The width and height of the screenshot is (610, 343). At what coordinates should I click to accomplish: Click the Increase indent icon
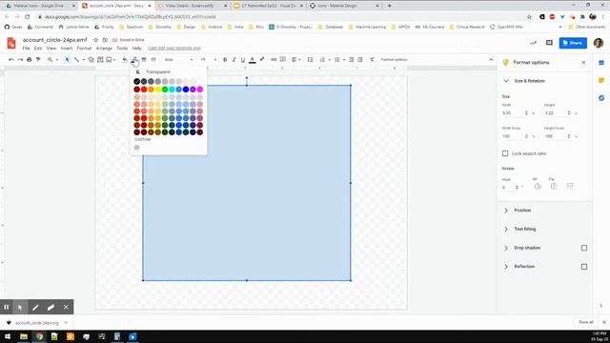(x=360, y=59)
